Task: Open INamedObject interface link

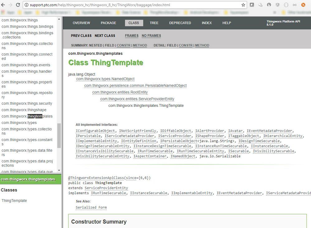Action: pyautogui.click(x=183, y=156)
